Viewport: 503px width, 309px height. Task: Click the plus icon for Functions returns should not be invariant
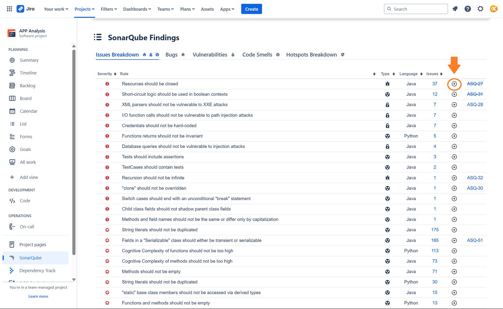[454, 136]
